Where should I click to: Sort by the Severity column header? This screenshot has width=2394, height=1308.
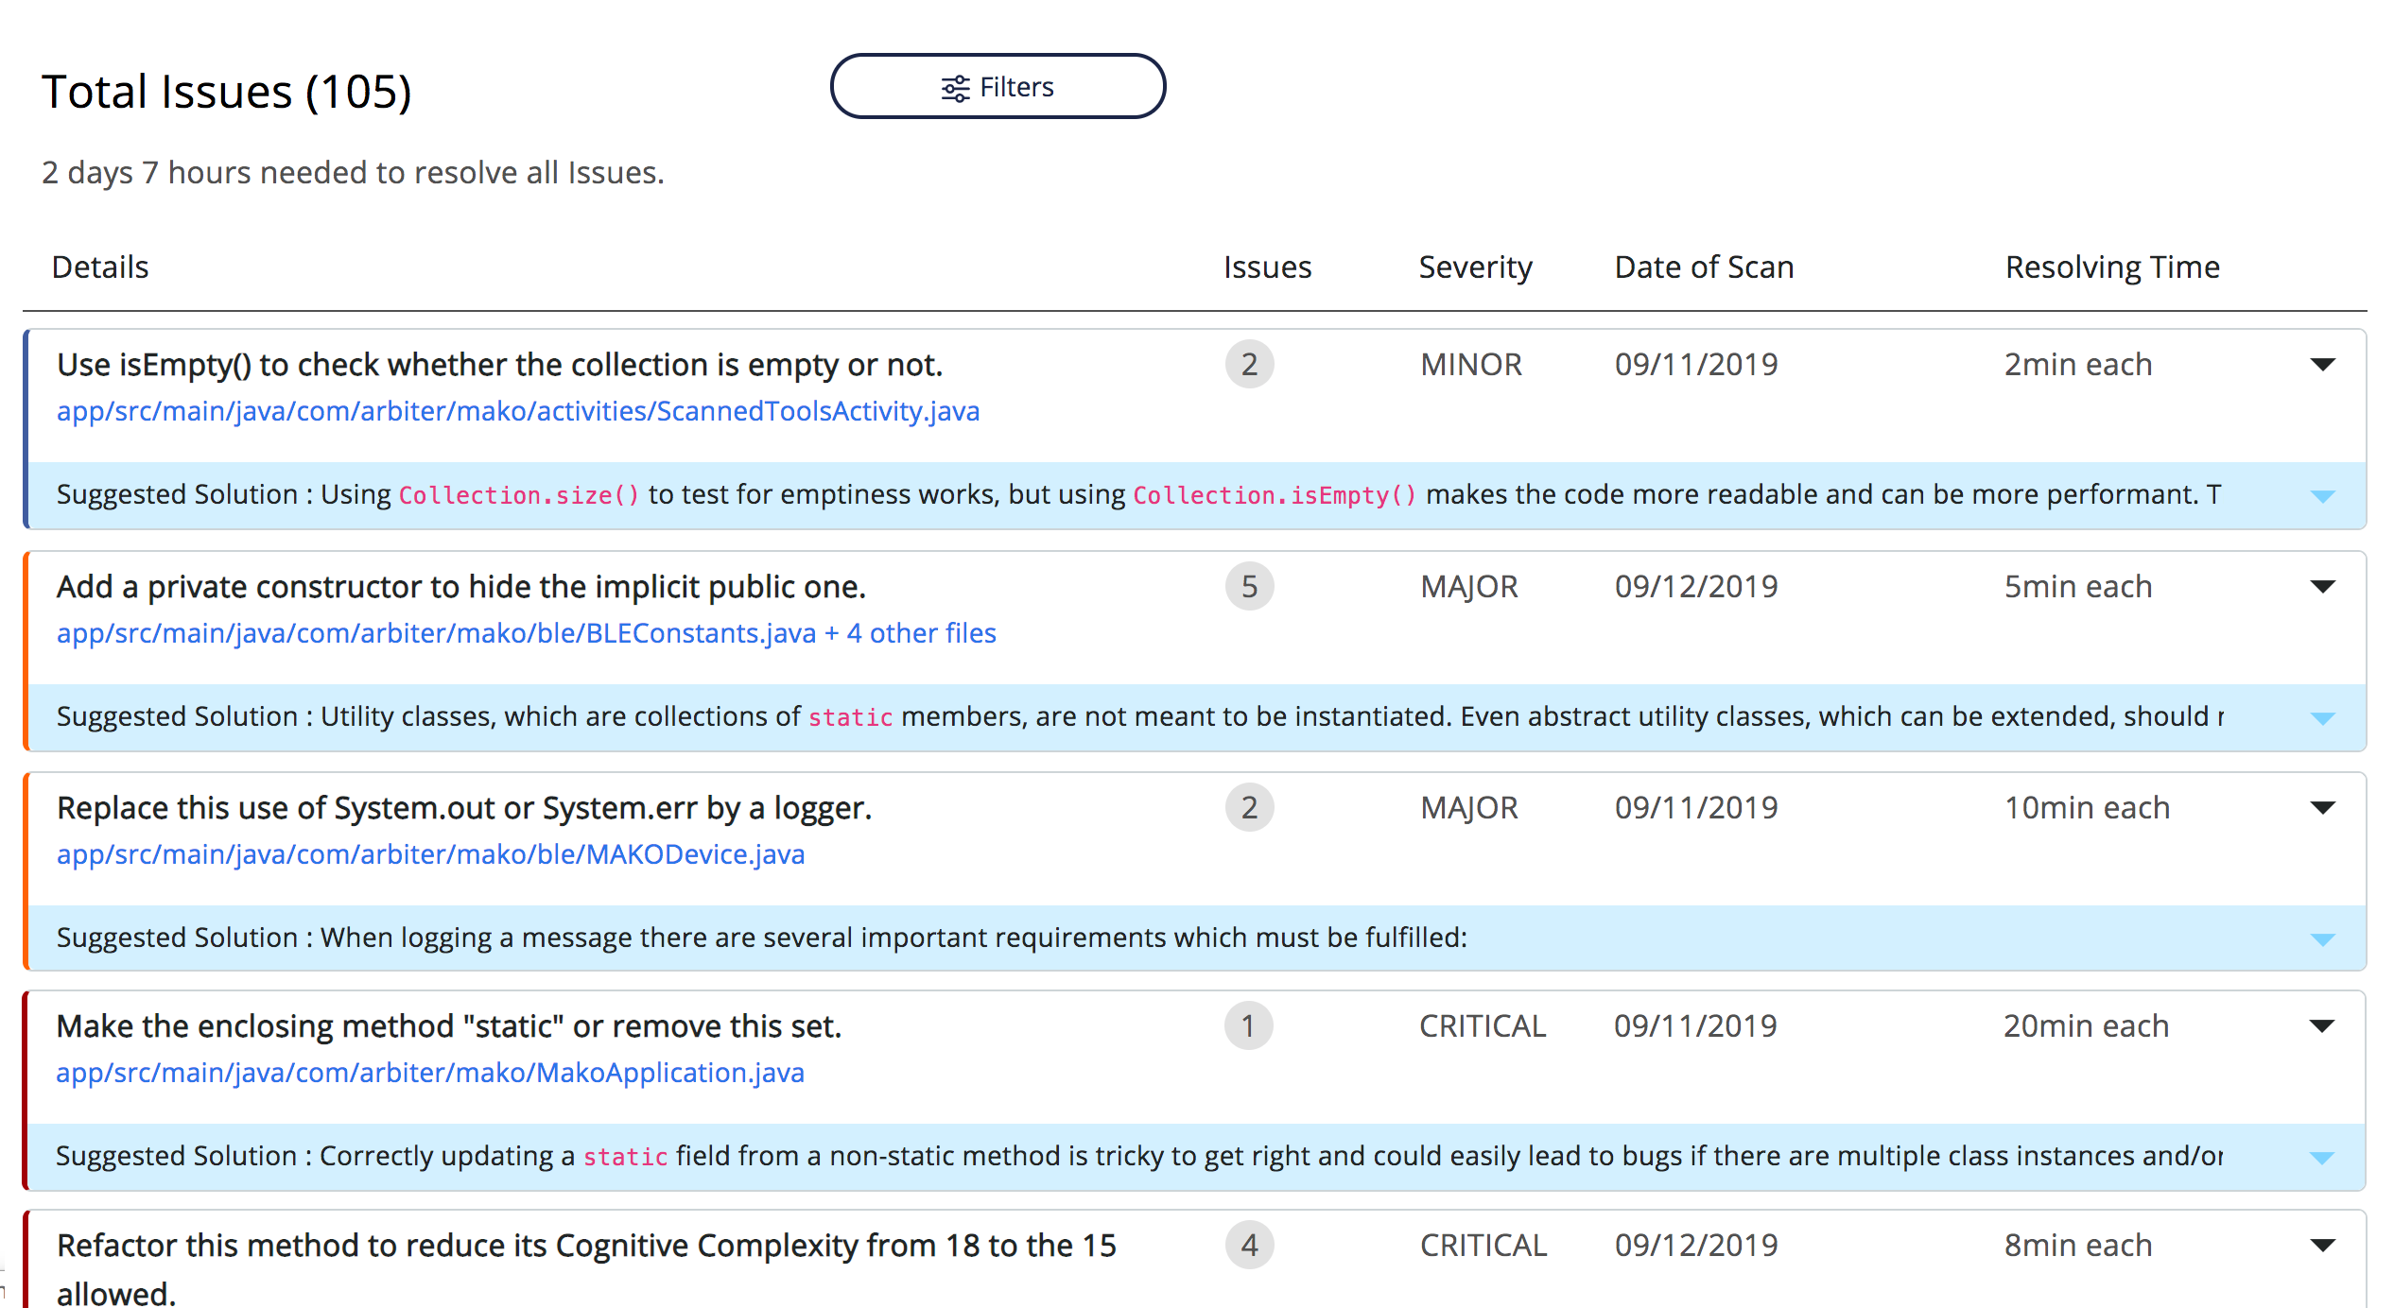tap(1475, 267)
